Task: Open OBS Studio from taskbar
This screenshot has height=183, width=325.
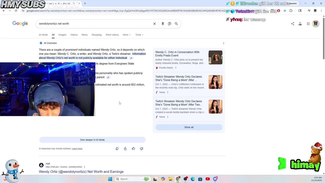Action: (x=186, y=179)
